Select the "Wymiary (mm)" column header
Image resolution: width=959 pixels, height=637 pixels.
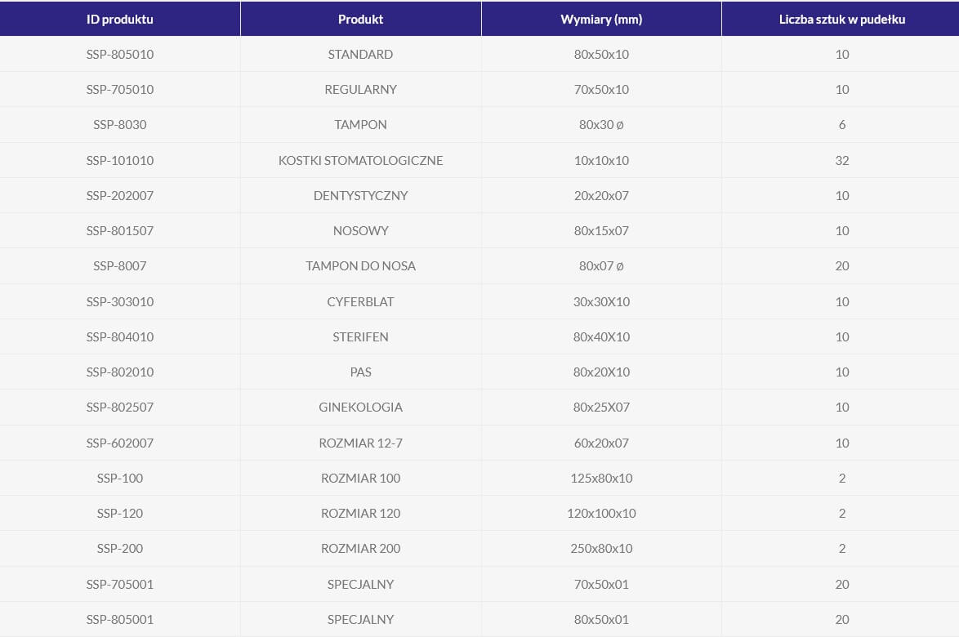601,19
